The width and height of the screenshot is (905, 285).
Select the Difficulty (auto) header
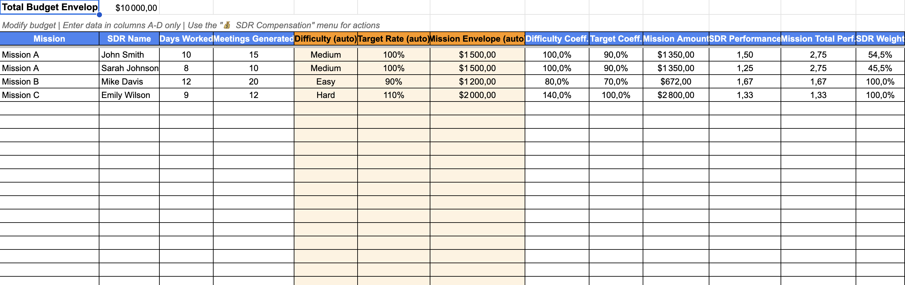point(325,39)
